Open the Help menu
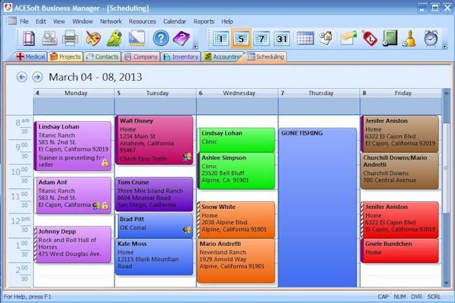 pyautogui.click(x=227, y=22)
